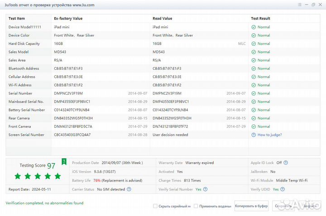Click the first green rating star
Screen dimensions: 326x216
18,176
